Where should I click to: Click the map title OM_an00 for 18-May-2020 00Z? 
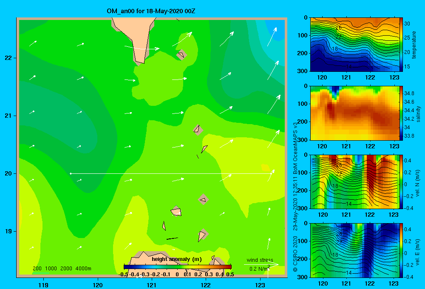(x=151, y=11)
